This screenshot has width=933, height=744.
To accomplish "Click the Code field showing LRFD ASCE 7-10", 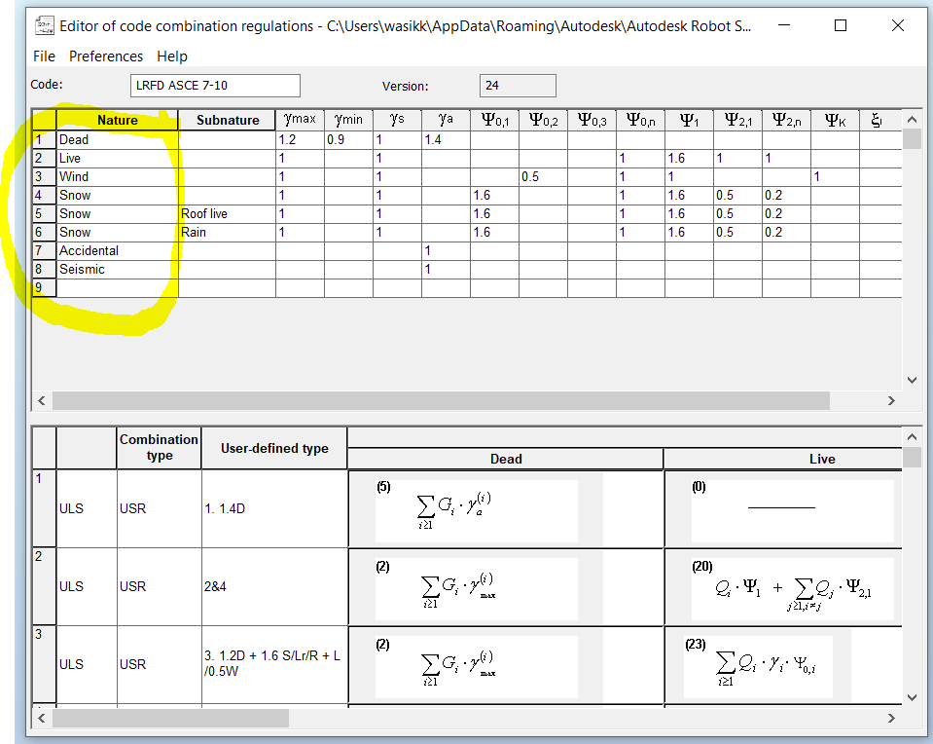I will (x=214, y=86).
